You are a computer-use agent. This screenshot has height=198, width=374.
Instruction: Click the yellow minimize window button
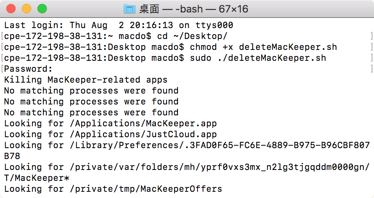point(27,9)
